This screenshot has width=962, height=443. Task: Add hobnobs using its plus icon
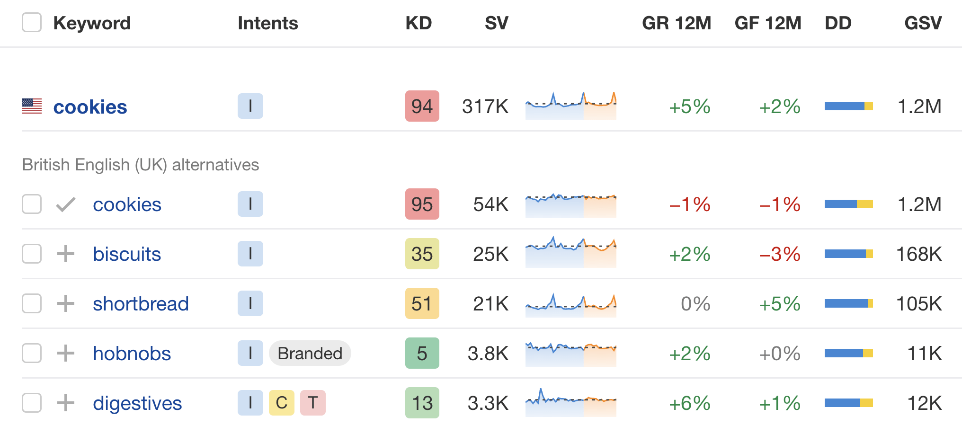[x=66, y=354]
